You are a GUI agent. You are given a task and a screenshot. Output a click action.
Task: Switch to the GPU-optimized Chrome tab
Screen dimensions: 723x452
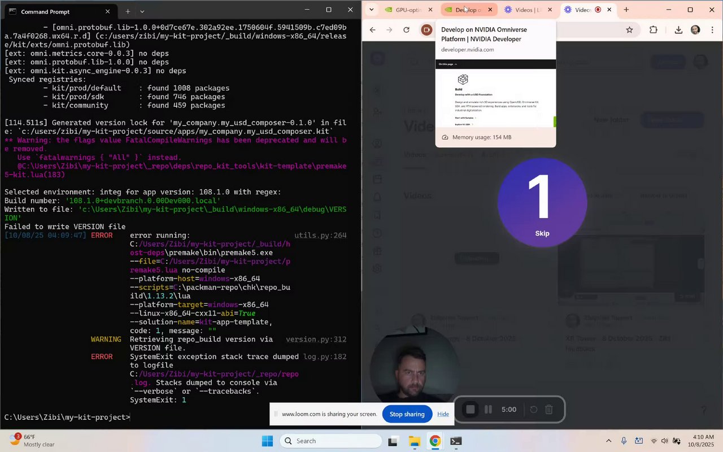[x=408, y=10]
